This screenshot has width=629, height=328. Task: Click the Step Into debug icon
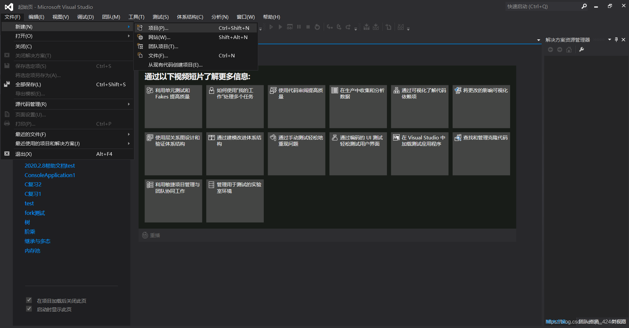[330, 27]
